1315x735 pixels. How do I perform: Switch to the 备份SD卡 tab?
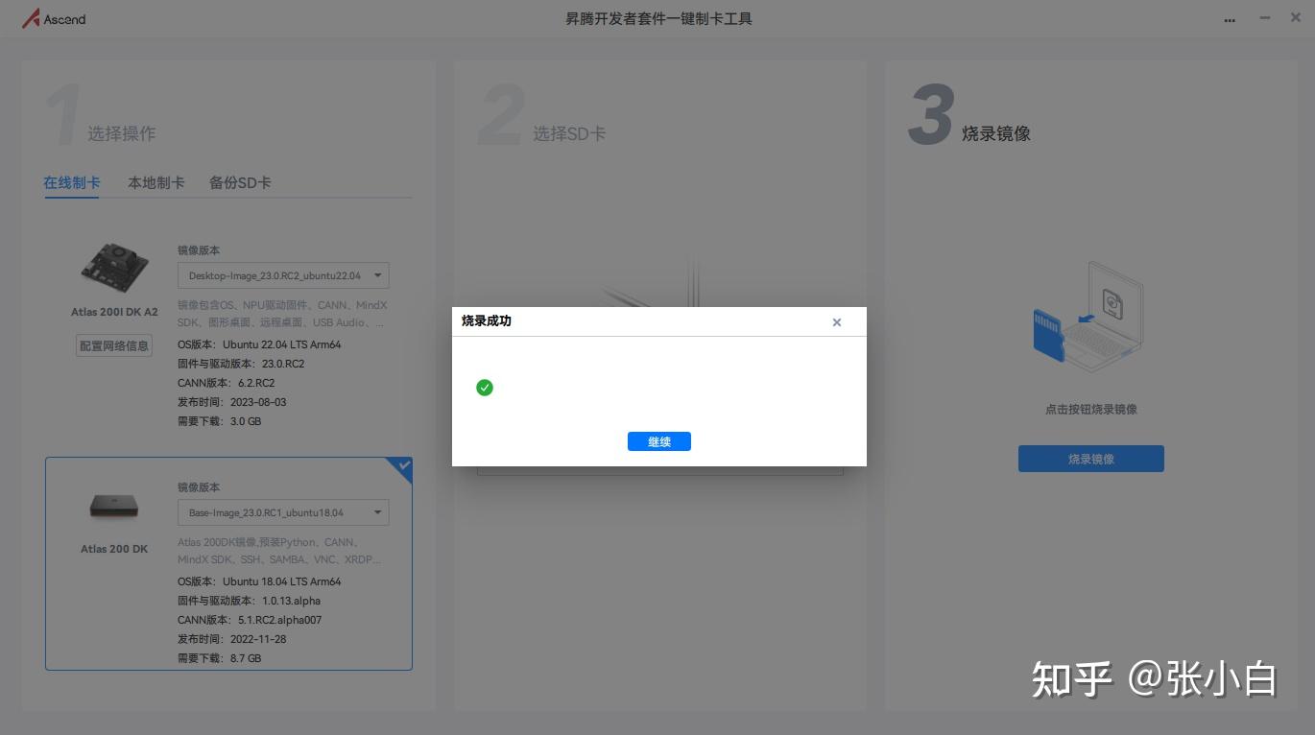(239, 182)
